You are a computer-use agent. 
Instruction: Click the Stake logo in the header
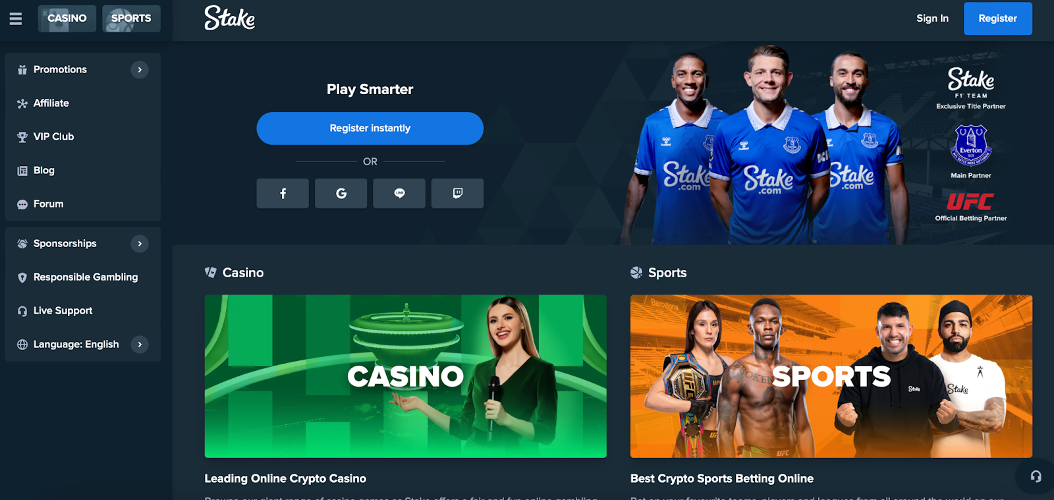point(229,18)
